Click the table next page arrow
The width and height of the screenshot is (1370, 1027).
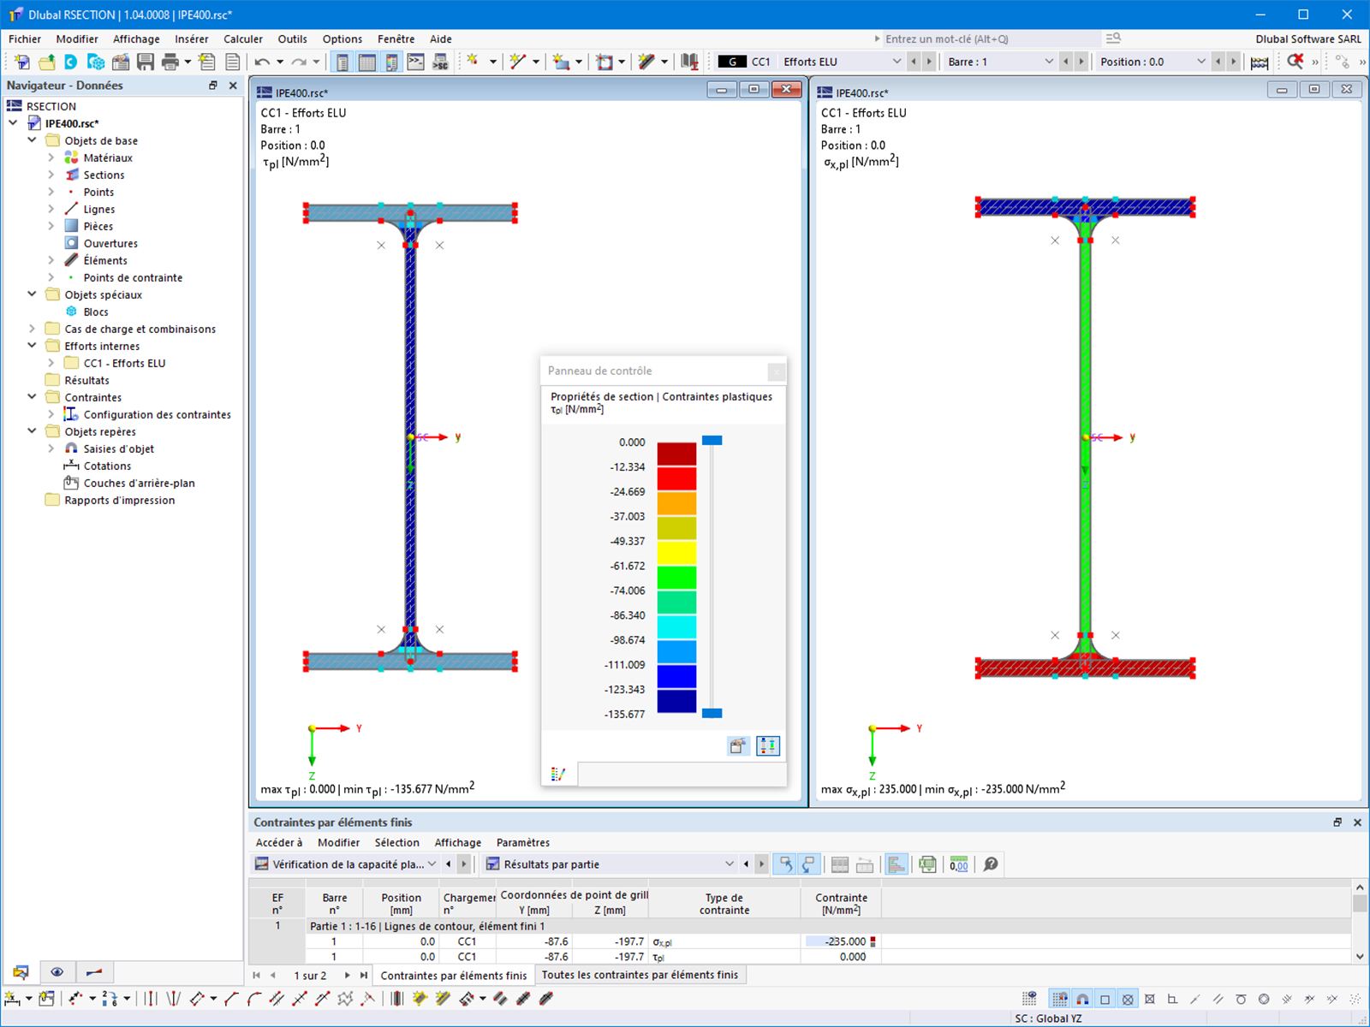click(347, 975)
